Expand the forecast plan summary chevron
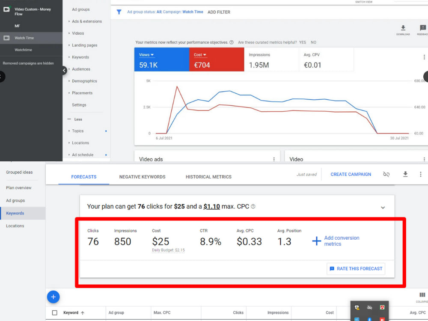This screenshot has width=428, height=321. coord(383,208)
